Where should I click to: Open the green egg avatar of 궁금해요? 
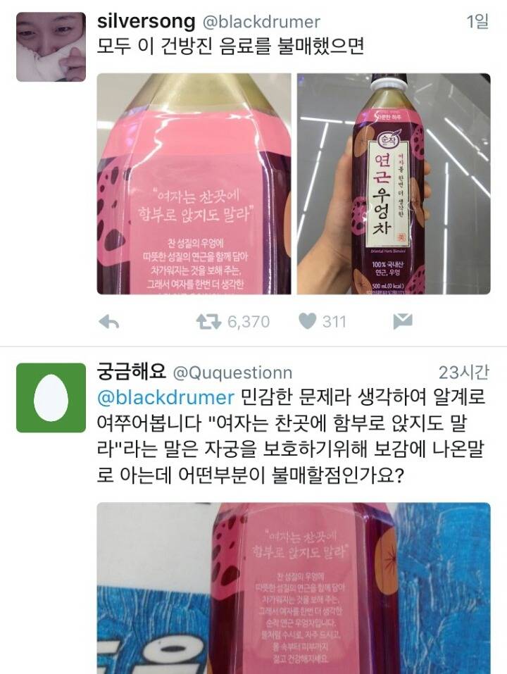click(51, 398)
